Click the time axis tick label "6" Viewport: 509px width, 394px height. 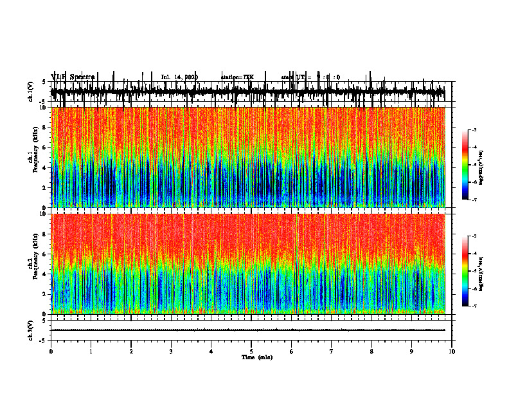[291, 352]
